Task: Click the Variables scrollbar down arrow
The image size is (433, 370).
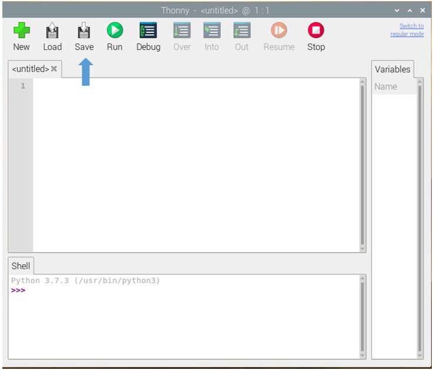Action: (x=419, y=356)
